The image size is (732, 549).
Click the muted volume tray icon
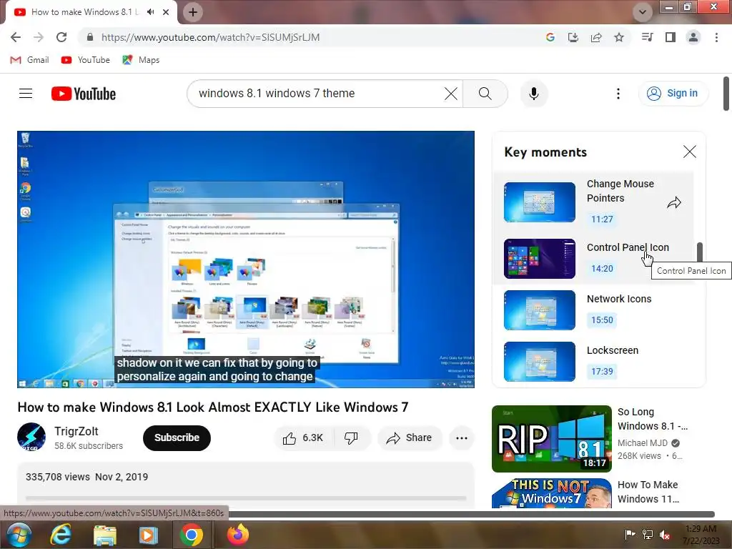point(666,535)
